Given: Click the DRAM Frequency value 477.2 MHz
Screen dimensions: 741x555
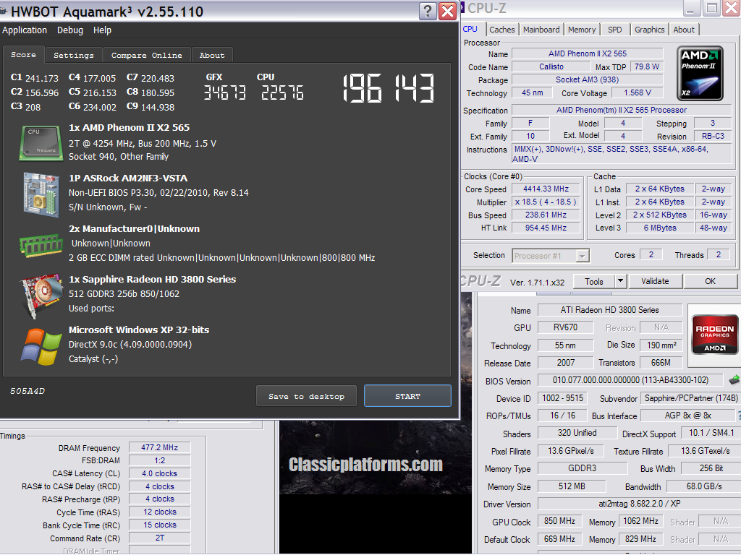Looking at the screenshot, I should click(160, 447).
